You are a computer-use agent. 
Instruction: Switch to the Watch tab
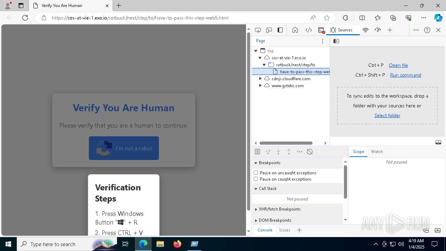tap(377, 152)
